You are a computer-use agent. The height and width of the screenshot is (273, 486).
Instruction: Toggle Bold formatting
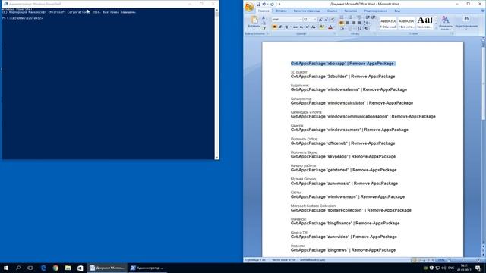(x=275, y=27)
